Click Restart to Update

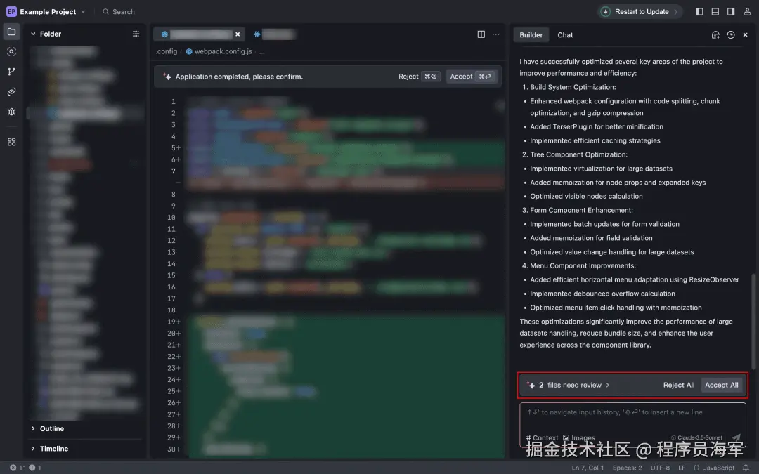point(642,12)
